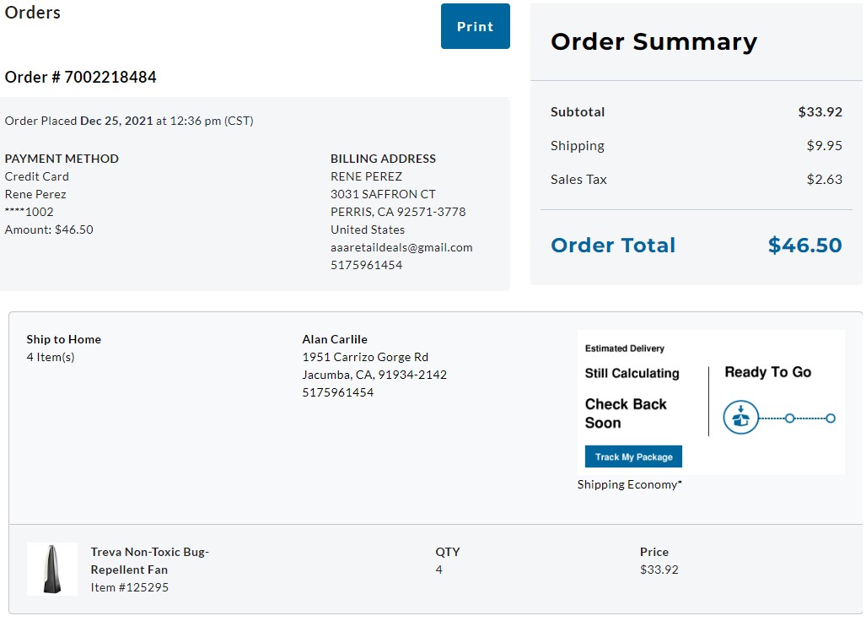
Task: Click Treva Non-Toxic Bug-Repellent Fan product name
Action: (x=149, y=560)
